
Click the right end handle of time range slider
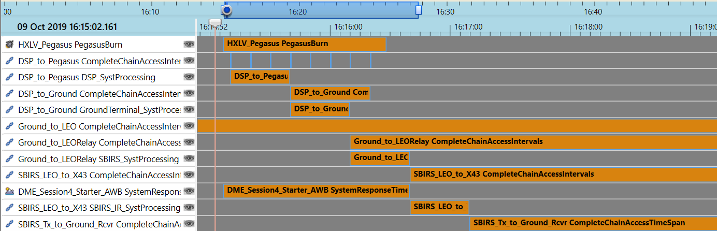(419, 10)
